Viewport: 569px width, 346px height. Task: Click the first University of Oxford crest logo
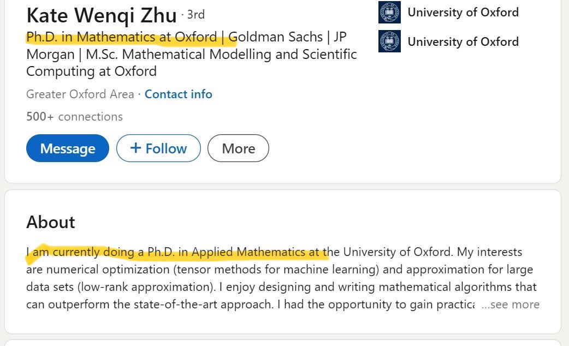pyautogui.click(x=389, y=13)
